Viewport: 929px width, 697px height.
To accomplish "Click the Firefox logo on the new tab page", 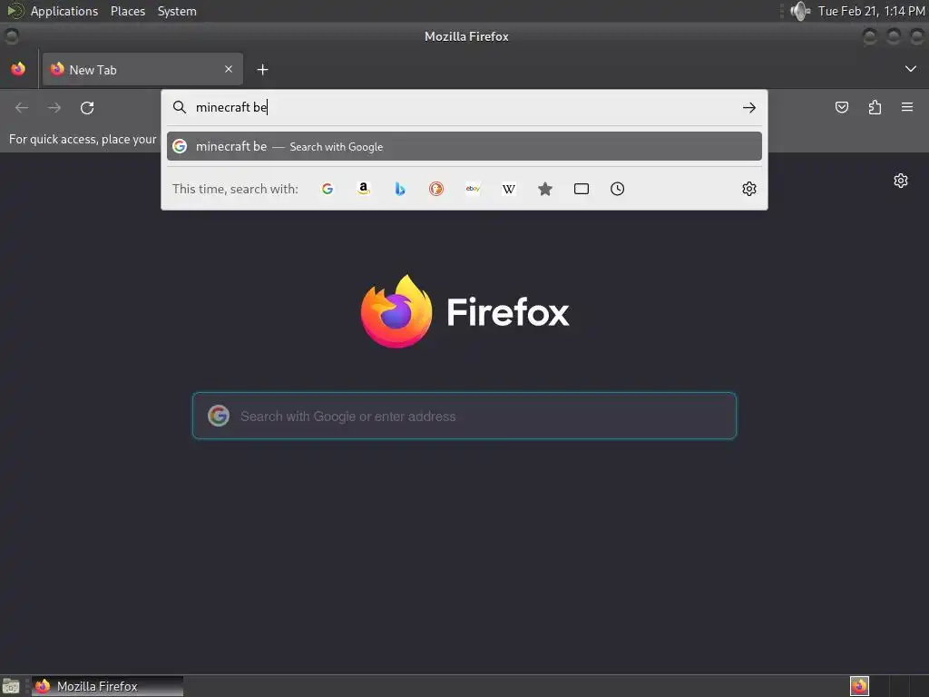I will pyautogui.click(x=396, y=311).
